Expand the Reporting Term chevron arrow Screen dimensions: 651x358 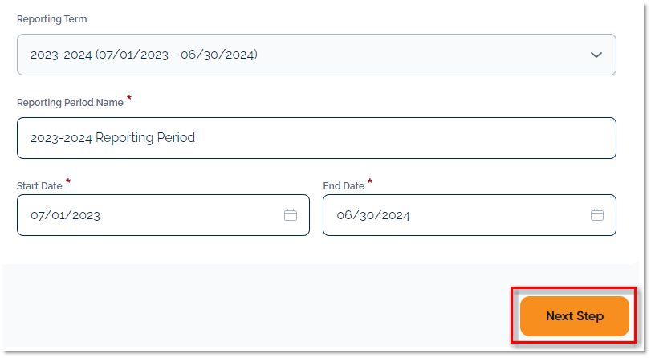[x=596, y=55]
